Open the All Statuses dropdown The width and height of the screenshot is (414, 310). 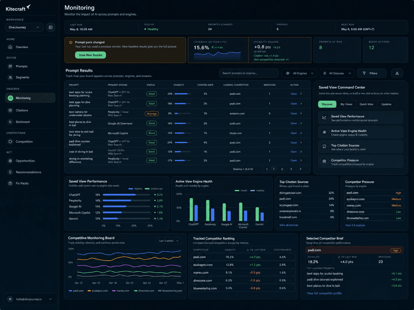click(337, 73)
